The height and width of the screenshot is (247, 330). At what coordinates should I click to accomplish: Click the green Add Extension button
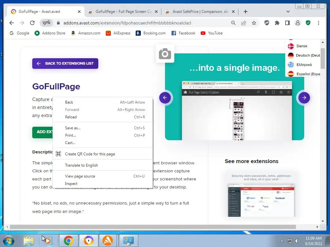[x=43, y=132]
